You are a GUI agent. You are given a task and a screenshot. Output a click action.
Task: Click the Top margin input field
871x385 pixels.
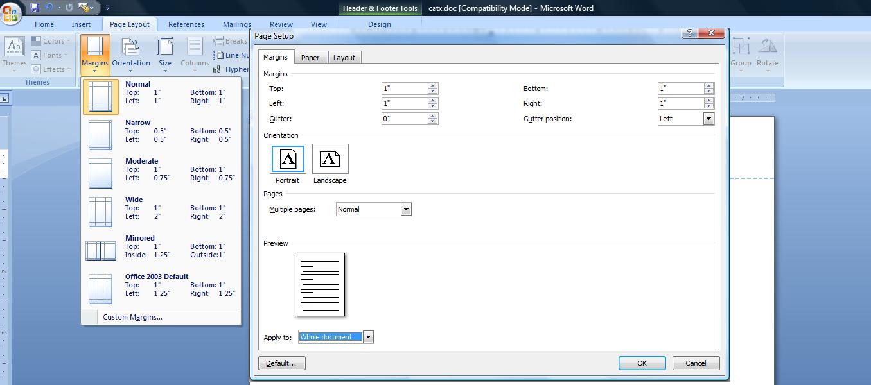coord(405,89)
